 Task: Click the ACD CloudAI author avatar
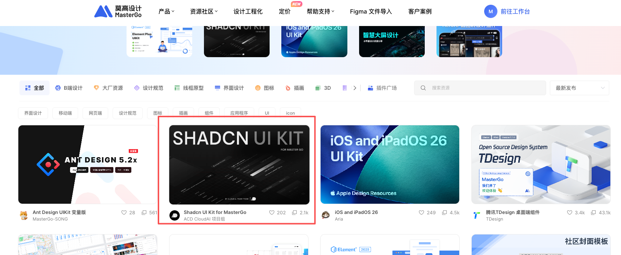tap(175, 215)
